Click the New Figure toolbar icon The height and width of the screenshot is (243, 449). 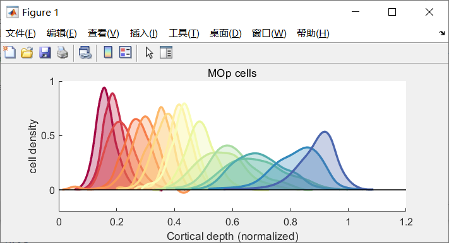tap(9, 52)
